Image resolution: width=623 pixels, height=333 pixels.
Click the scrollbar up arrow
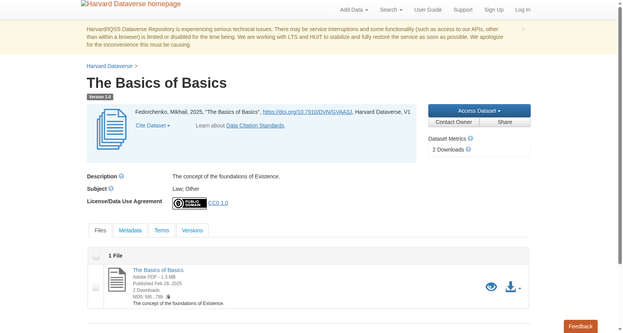620,3
